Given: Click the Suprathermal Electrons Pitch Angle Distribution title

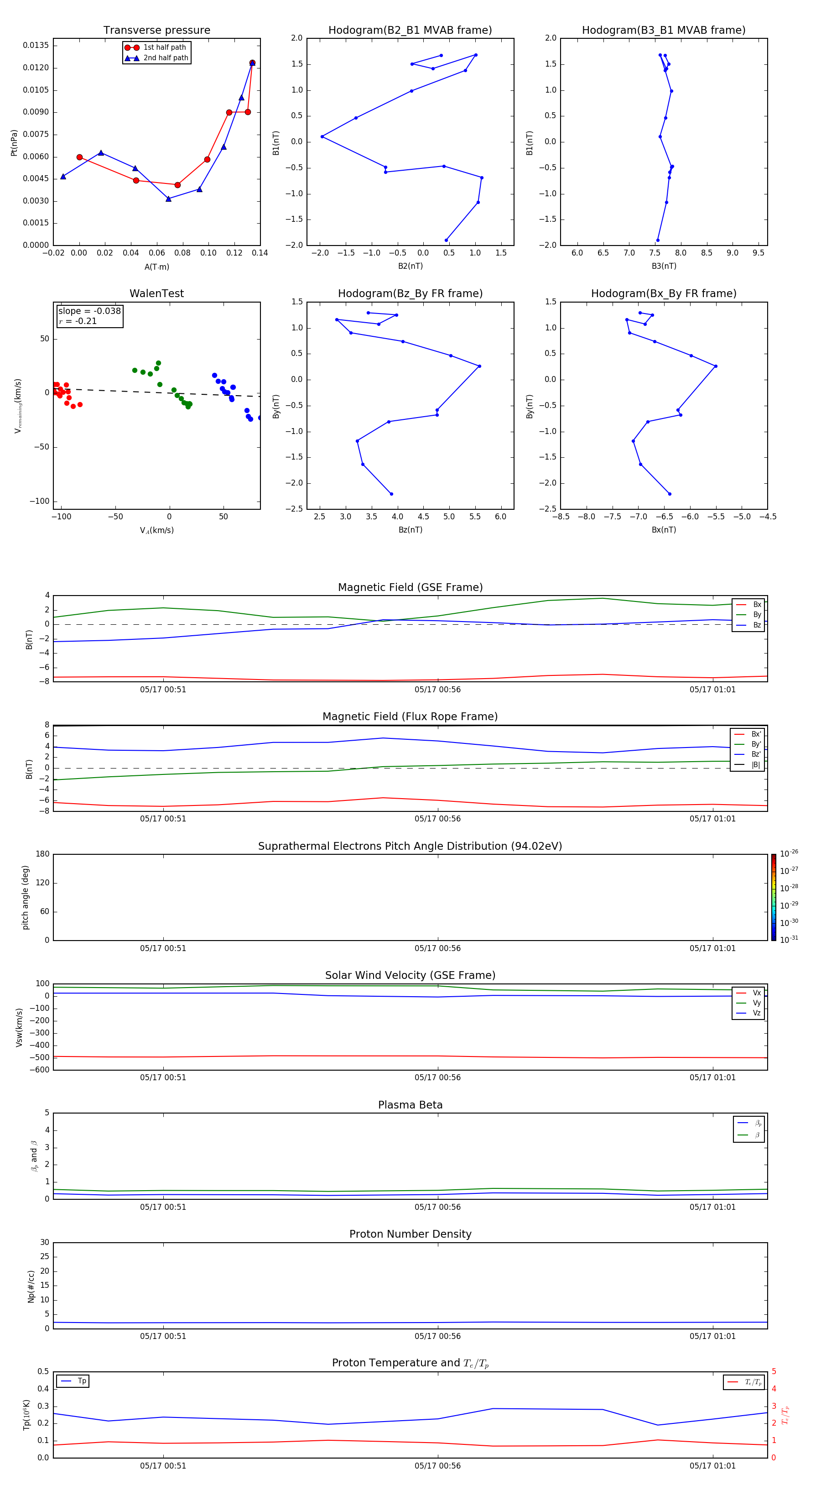Looking at the screenshot, I should point(410,847).
